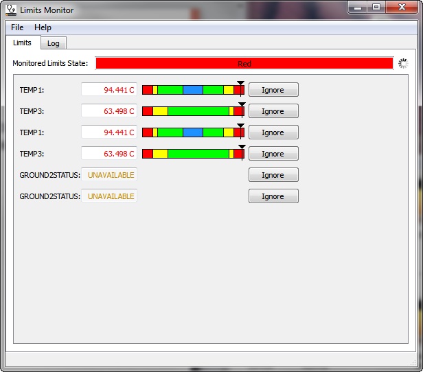
Task: Select the Limits tab
Action: pos(22,43)
